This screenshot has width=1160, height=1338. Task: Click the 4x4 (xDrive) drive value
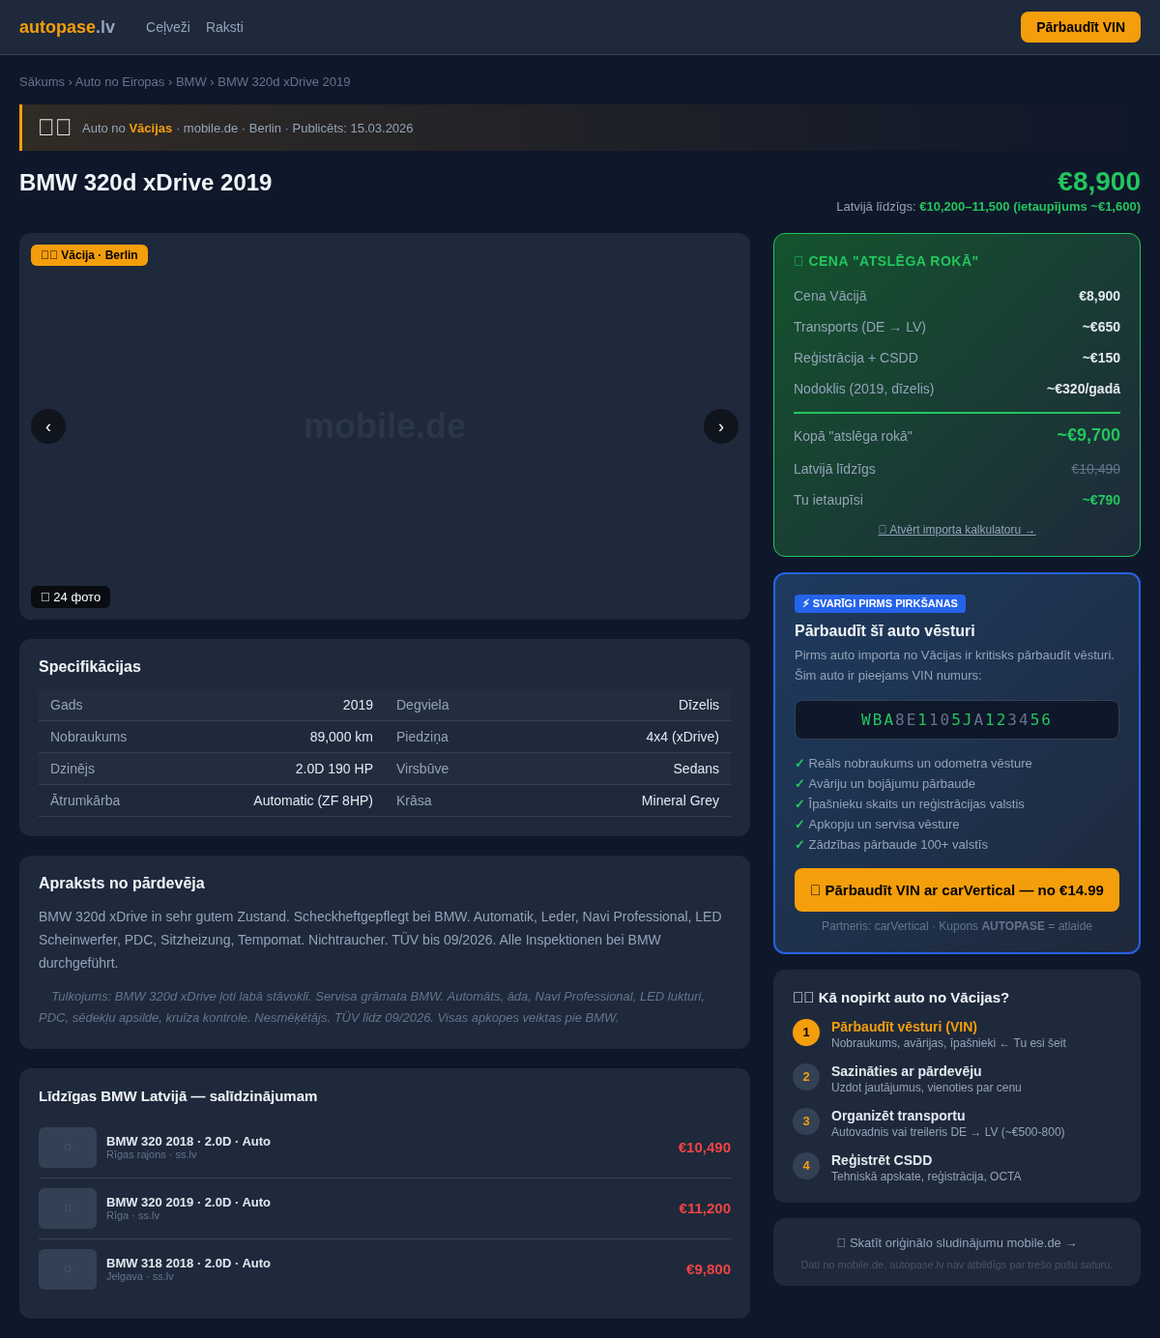pos(682,737)
